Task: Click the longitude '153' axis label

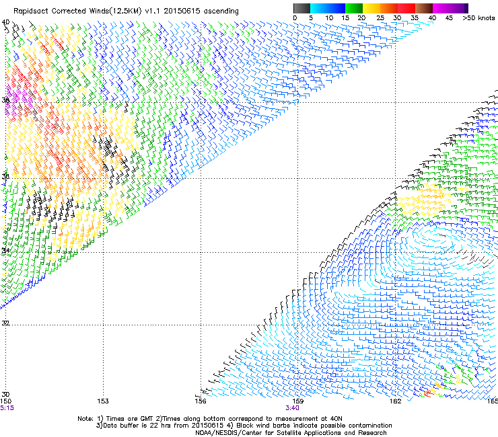Action: pyautogui.click(x=103, y=401)
